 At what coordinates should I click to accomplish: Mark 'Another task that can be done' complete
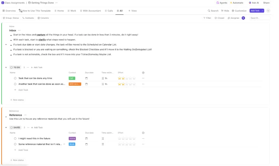click(x=15, y=84)
